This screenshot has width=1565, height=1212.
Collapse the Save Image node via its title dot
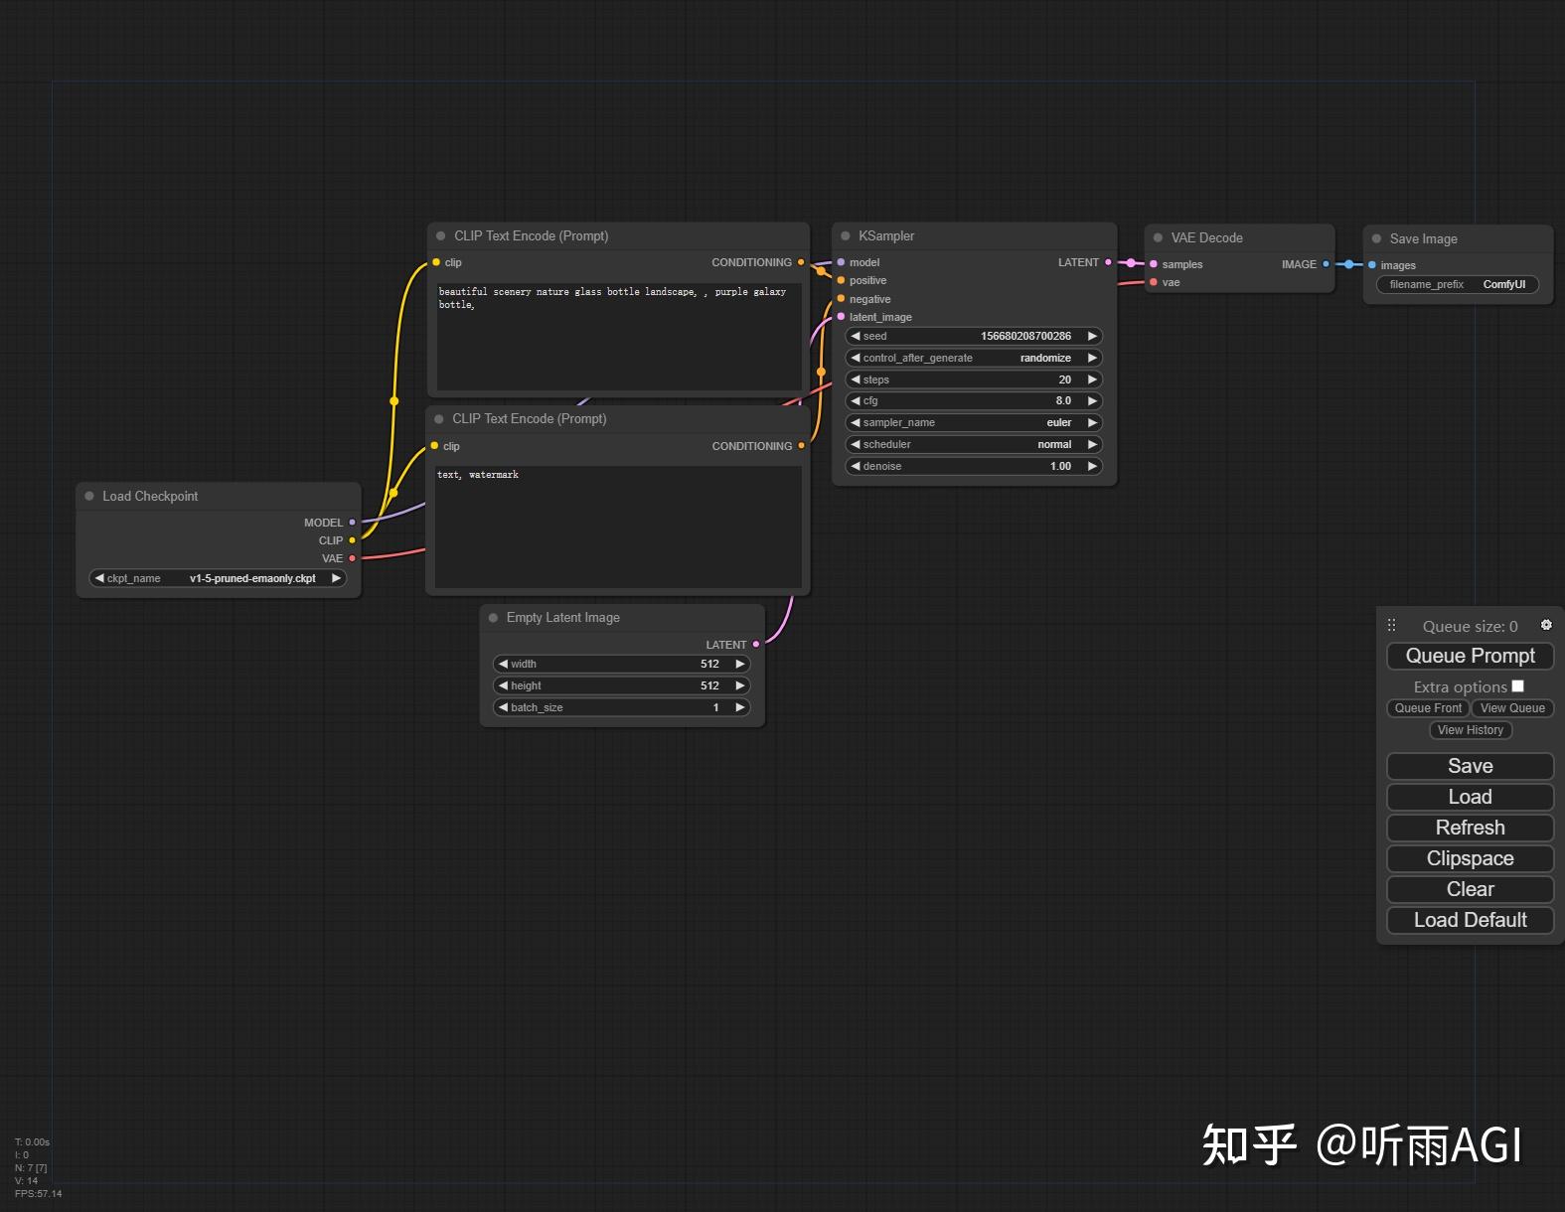[x=1376, y=238]
